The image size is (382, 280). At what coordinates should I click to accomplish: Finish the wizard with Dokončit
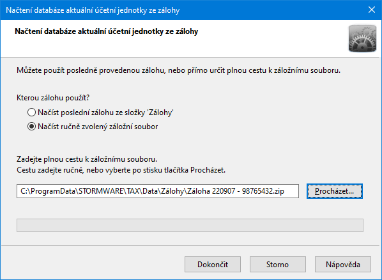pyautogui.click(x=213, y=265)
